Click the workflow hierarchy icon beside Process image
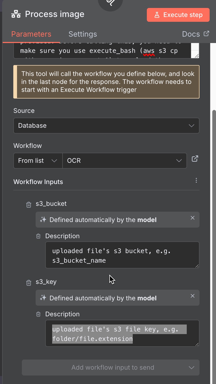This screenshot has height=384, width=216. (x=16, y=14)
